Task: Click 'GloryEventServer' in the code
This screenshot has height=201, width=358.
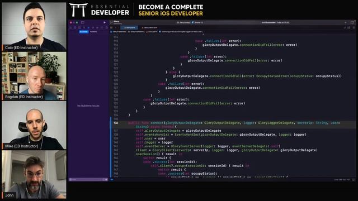Action: pos(186,146)
